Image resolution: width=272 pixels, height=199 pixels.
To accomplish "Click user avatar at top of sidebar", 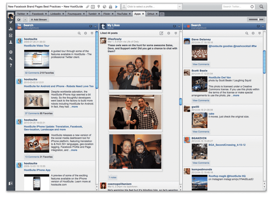I will tap(11, 16).
